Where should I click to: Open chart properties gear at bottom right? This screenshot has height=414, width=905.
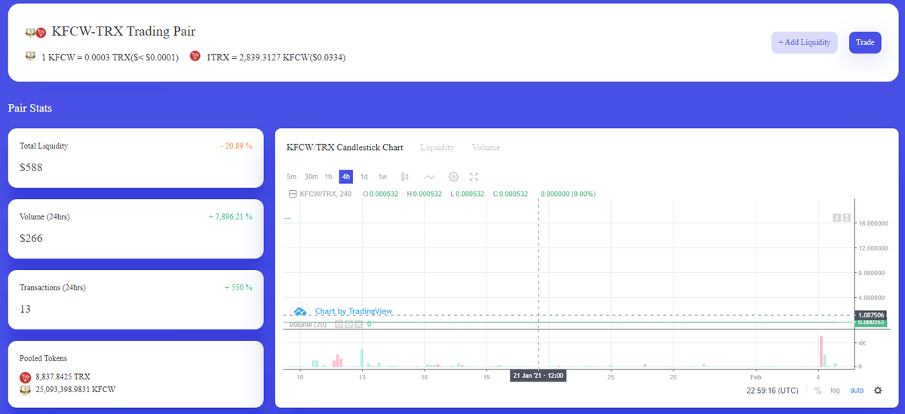coord(877,390)
